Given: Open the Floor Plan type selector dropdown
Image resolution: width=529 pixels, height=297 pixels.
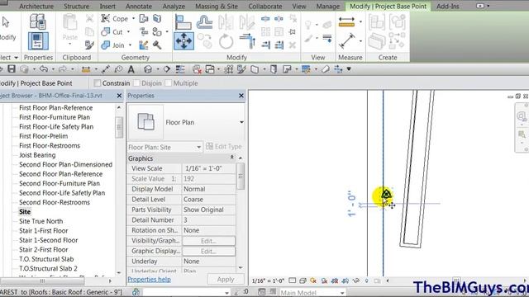Looking at the screenshot, I should point(241,122).
